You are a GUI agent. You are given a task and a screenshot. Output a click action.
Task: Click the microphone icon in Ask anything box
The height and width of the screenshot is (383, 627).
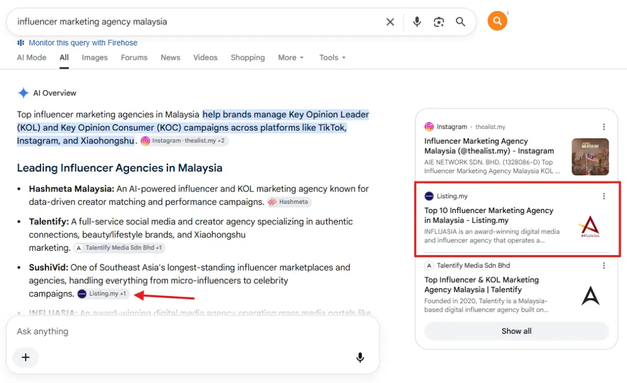360,358
